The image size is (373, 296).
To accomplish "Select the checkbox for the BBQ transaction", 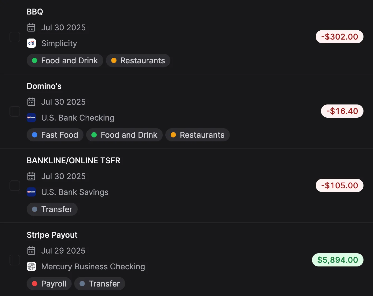I will tap(15, 37).
